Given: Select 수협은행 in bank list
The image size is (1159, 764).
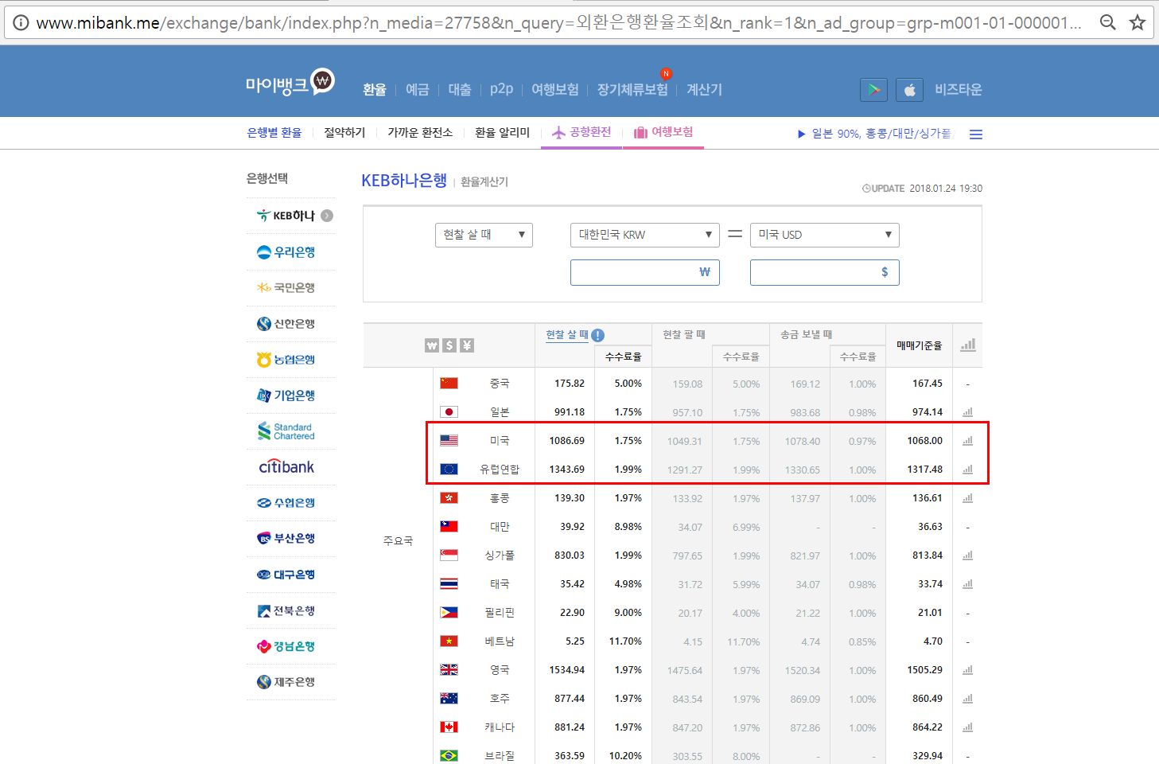Looking at the screenshot, I should pyautogui.click(x=286, y=503).
